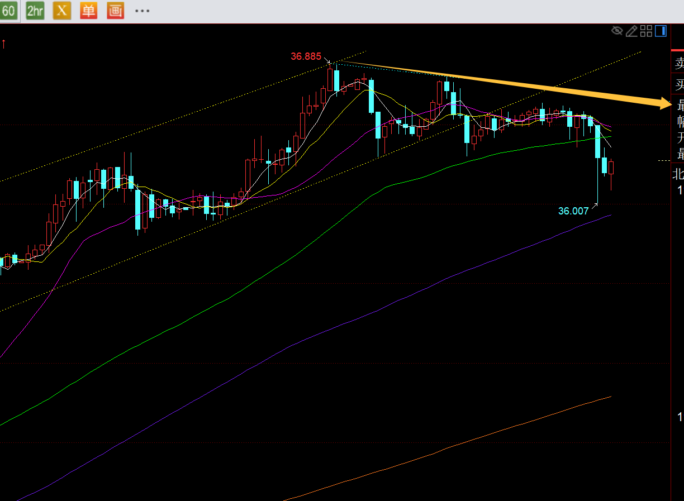Click the yellow X toolbar icon

[x=62, y=10]
